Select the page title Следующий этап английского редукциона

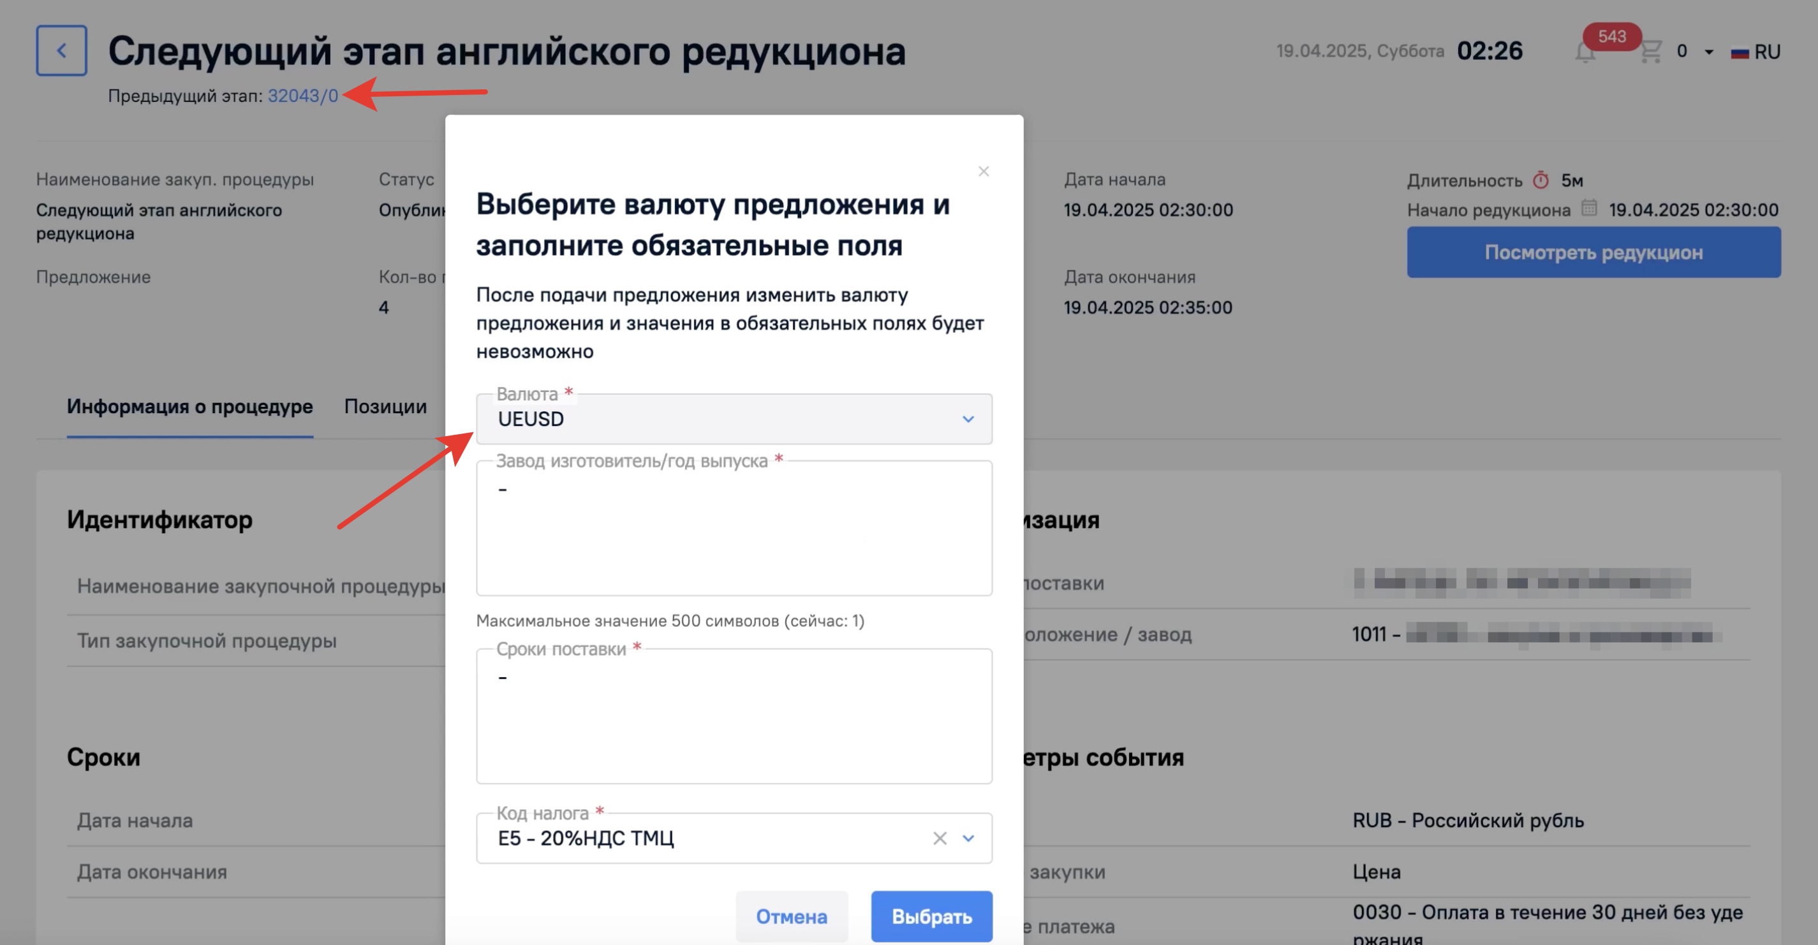tap(506, 52)
